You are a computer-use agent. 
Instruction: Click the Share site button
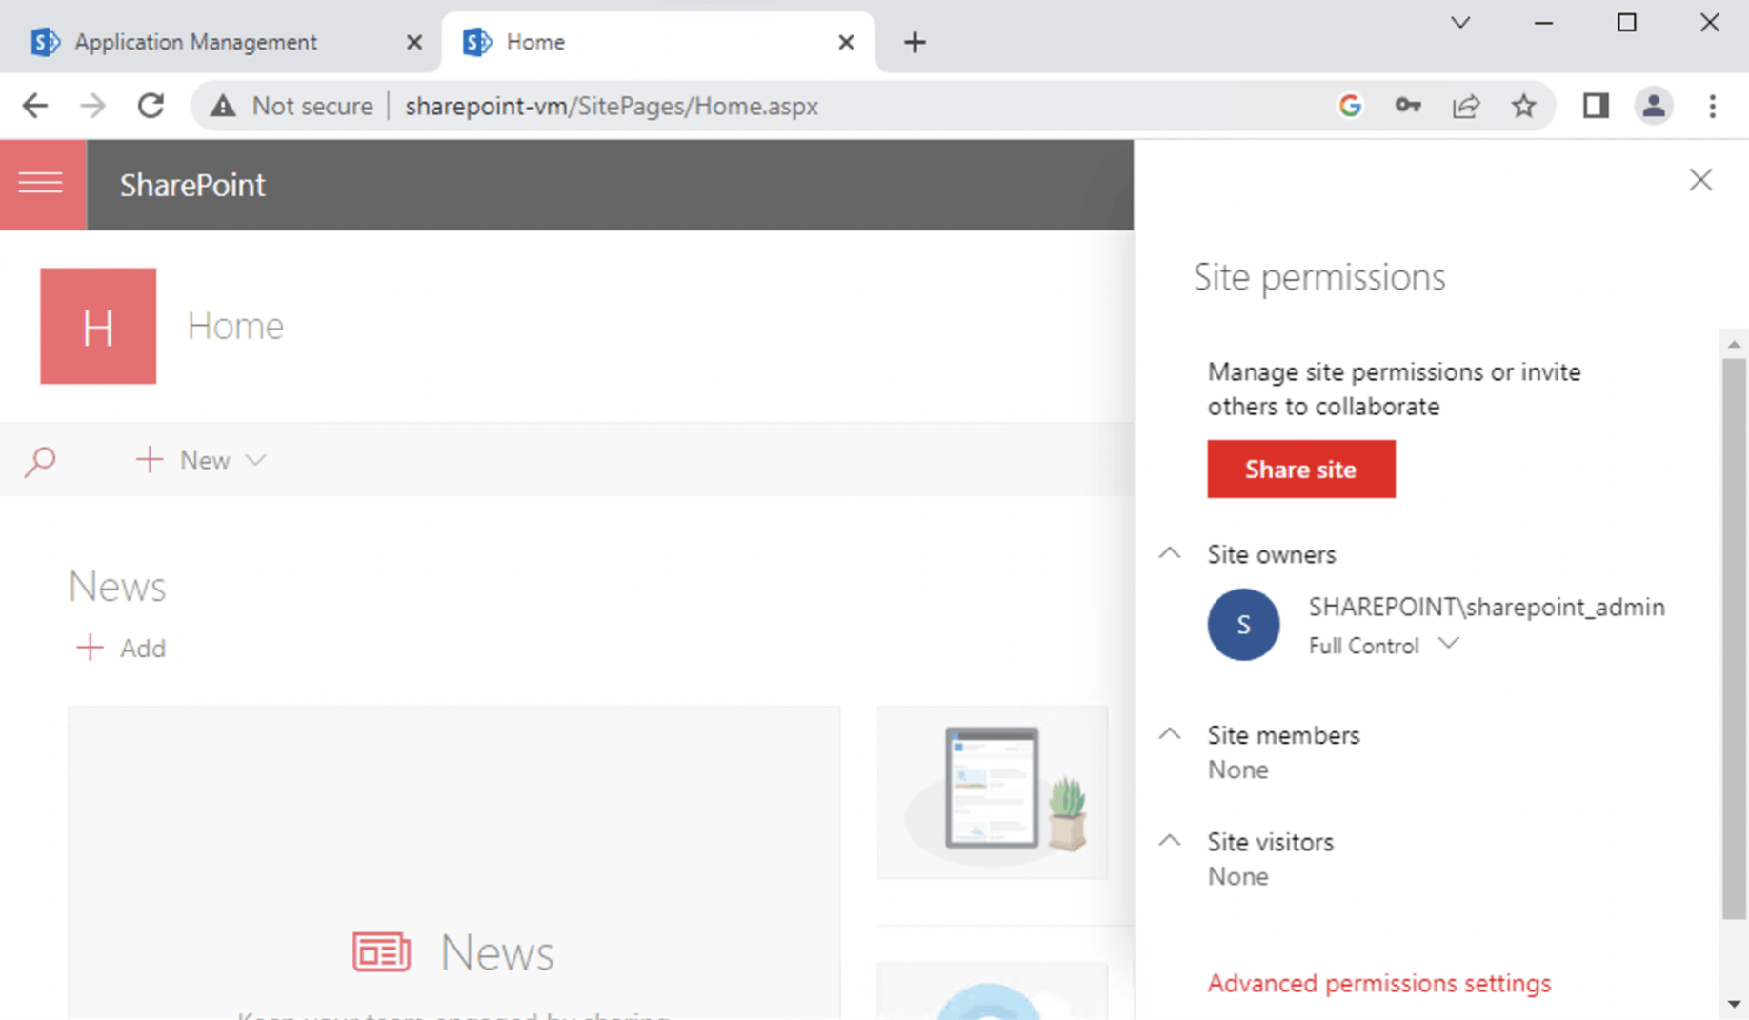click(1301, 469)
